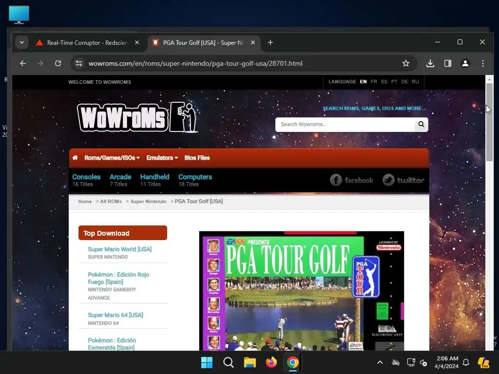The width and height of the screenshot is (499, 374).
Task: Open Super Mario 64 [USA] link
Action: tap(115, 315)
